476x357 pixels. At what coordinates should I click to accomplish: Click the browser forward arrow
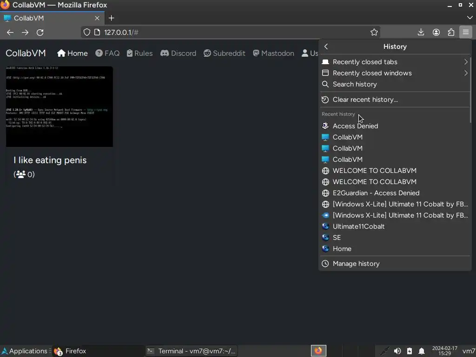[25, 33]
